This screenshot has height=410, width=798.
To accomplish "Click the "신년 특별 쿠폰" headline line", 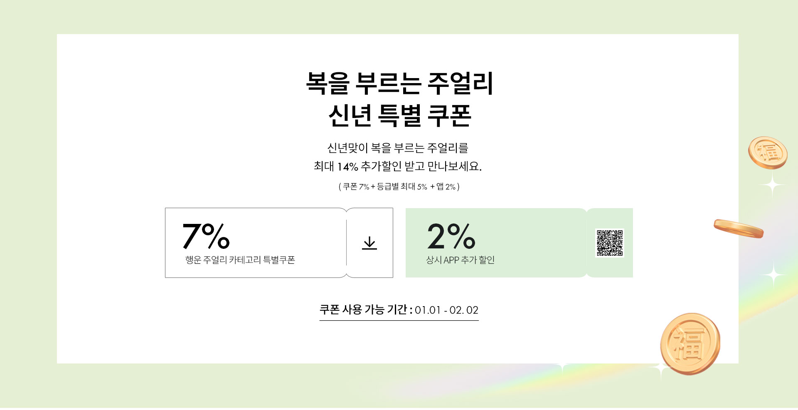I will point(399,115).
